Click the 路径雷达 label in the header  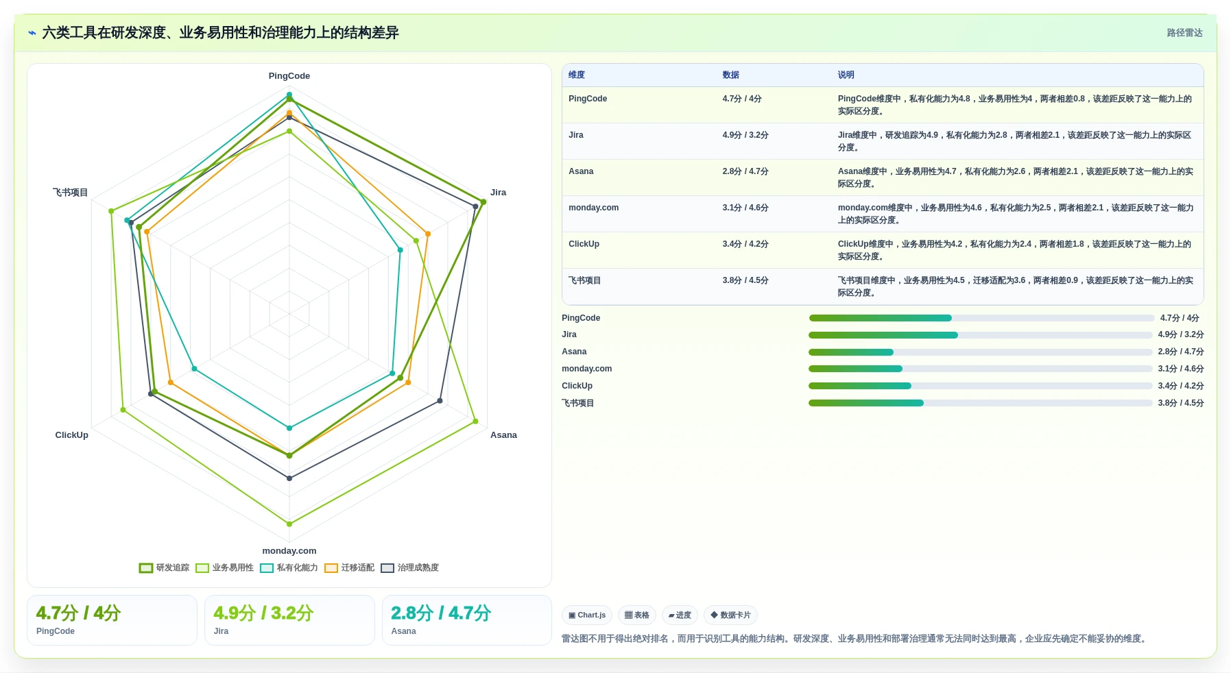point(1184,33)
